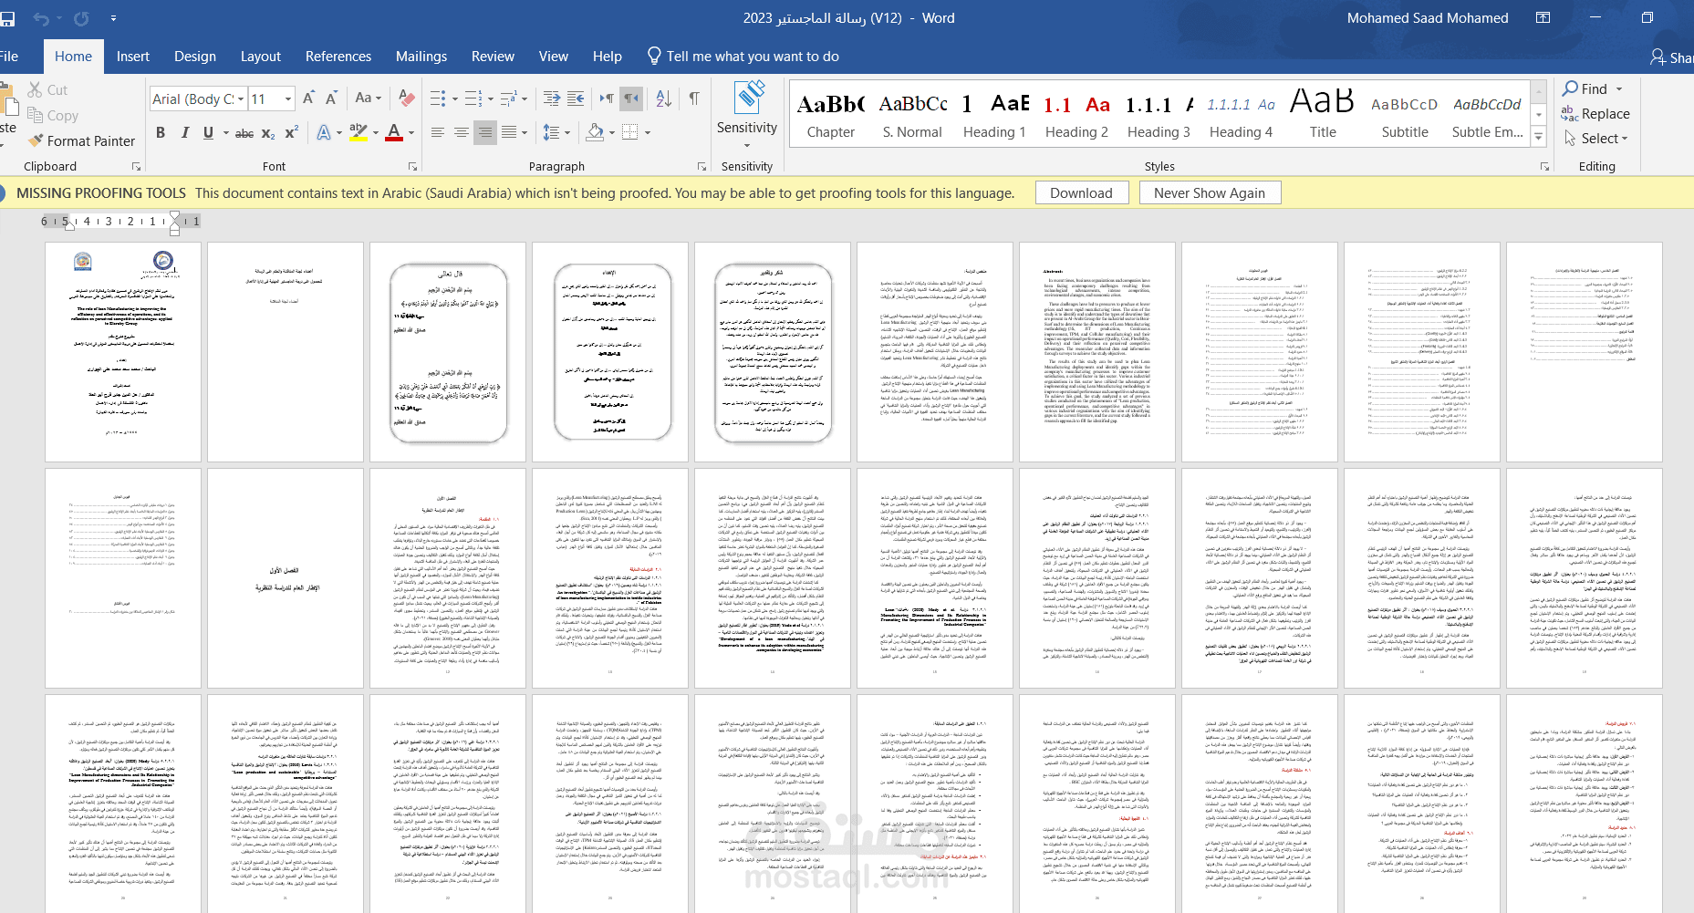The height and width of the screenshot is (913, 1694).
Task: Set Center paragraph alignment
Action: click(461, 133)
